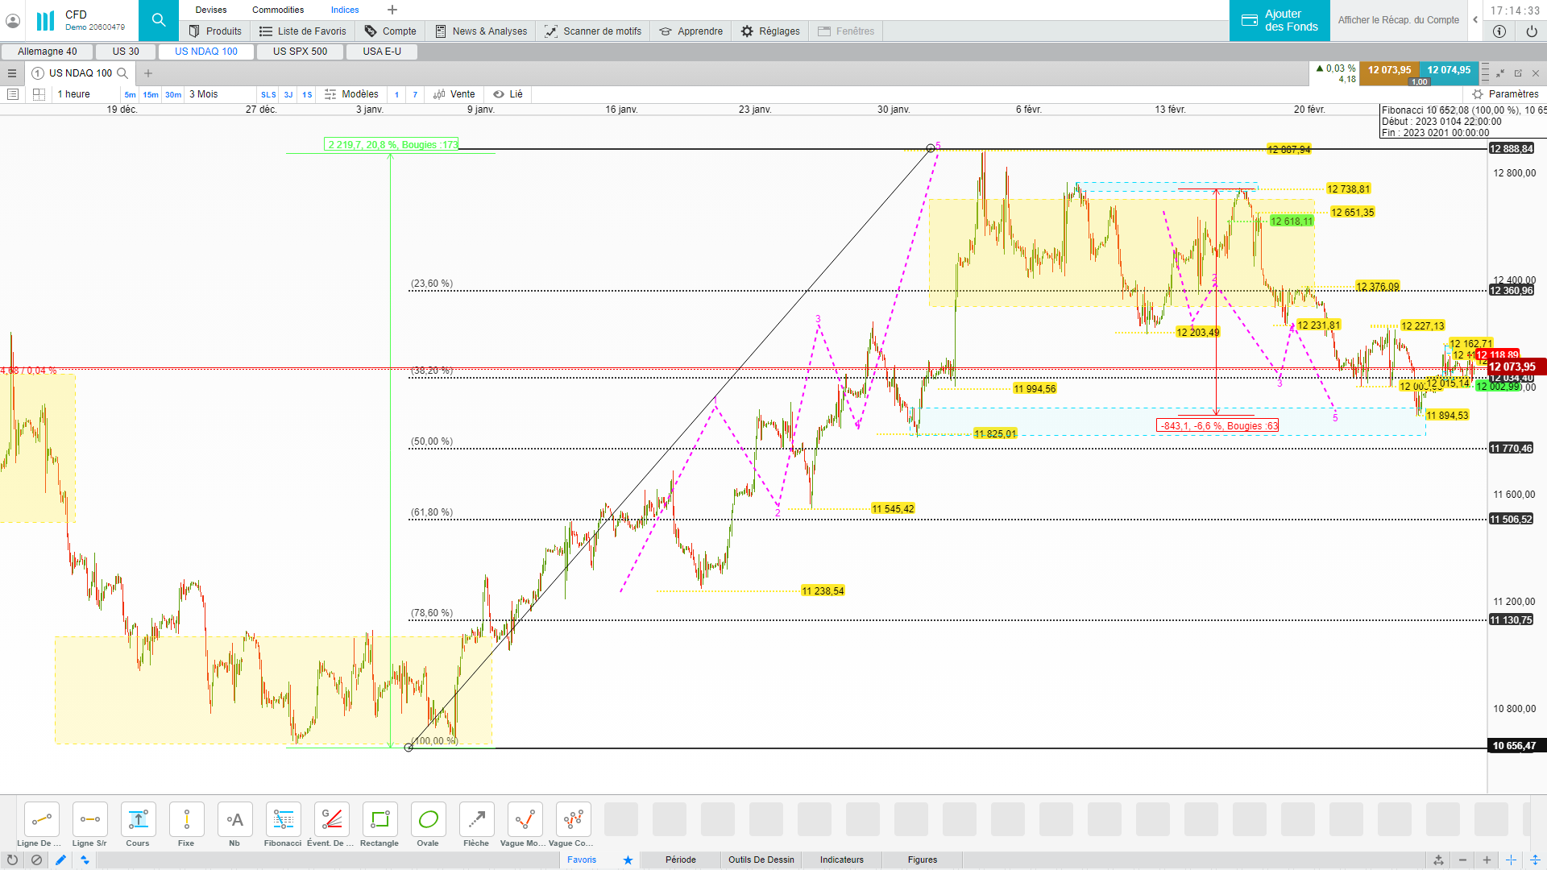Click Ajouter des Fonds button
Image resolution: width=1547 pixels, height=870 pixels.
pyautogui.click(x=1279, y=20)
